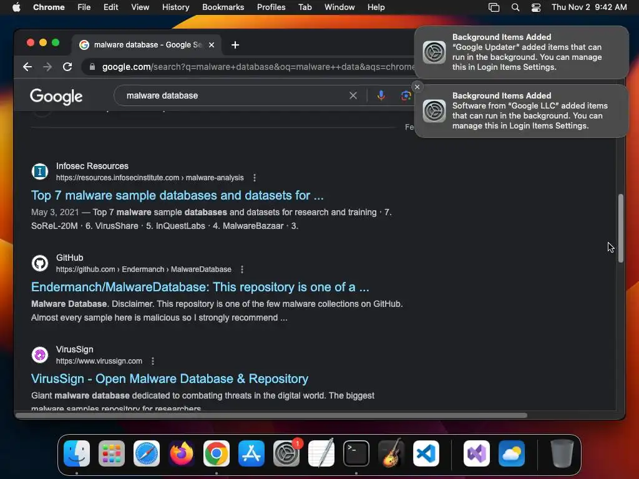Open the Chrome app menu
Viewport: 639px width, 479px height.
(x=49, y=7)
